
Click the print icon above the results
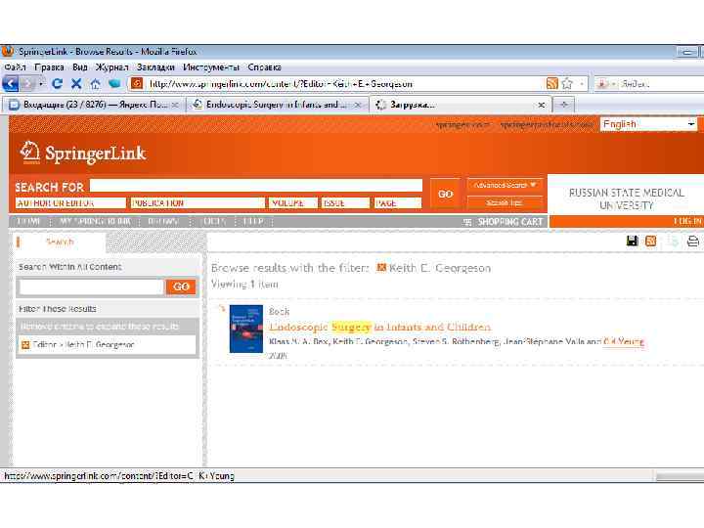click(x=693, y=242)
